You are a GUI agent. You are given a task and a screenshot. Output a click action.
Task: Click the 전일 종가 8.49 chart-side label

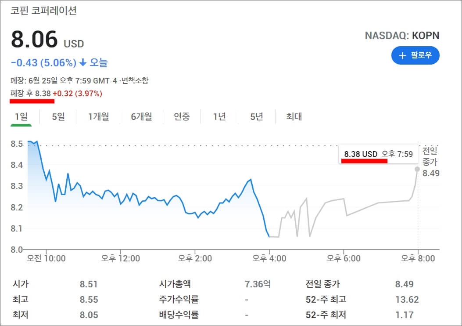430,162
